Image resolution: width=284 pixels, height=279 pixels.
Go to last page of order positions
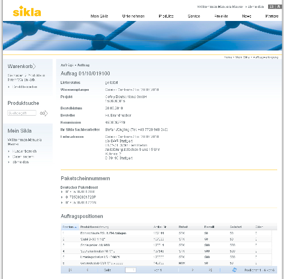click(x=210, y=270)
